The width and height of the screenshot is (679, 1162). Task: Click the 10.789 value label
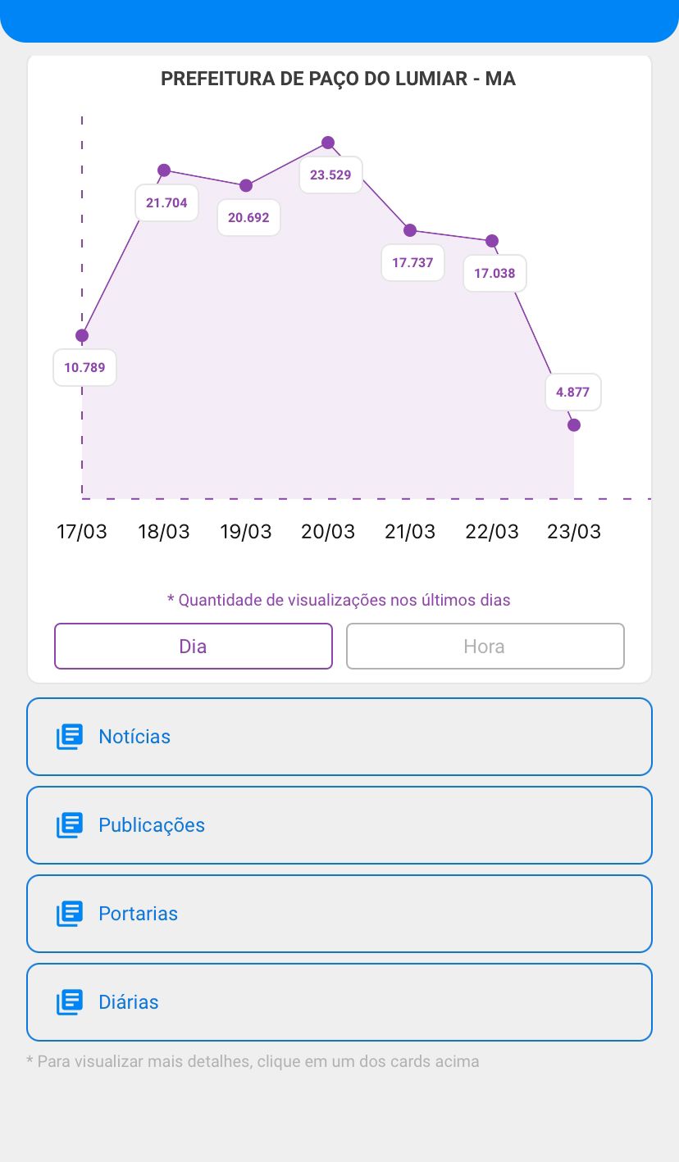(x=85, y=367)
